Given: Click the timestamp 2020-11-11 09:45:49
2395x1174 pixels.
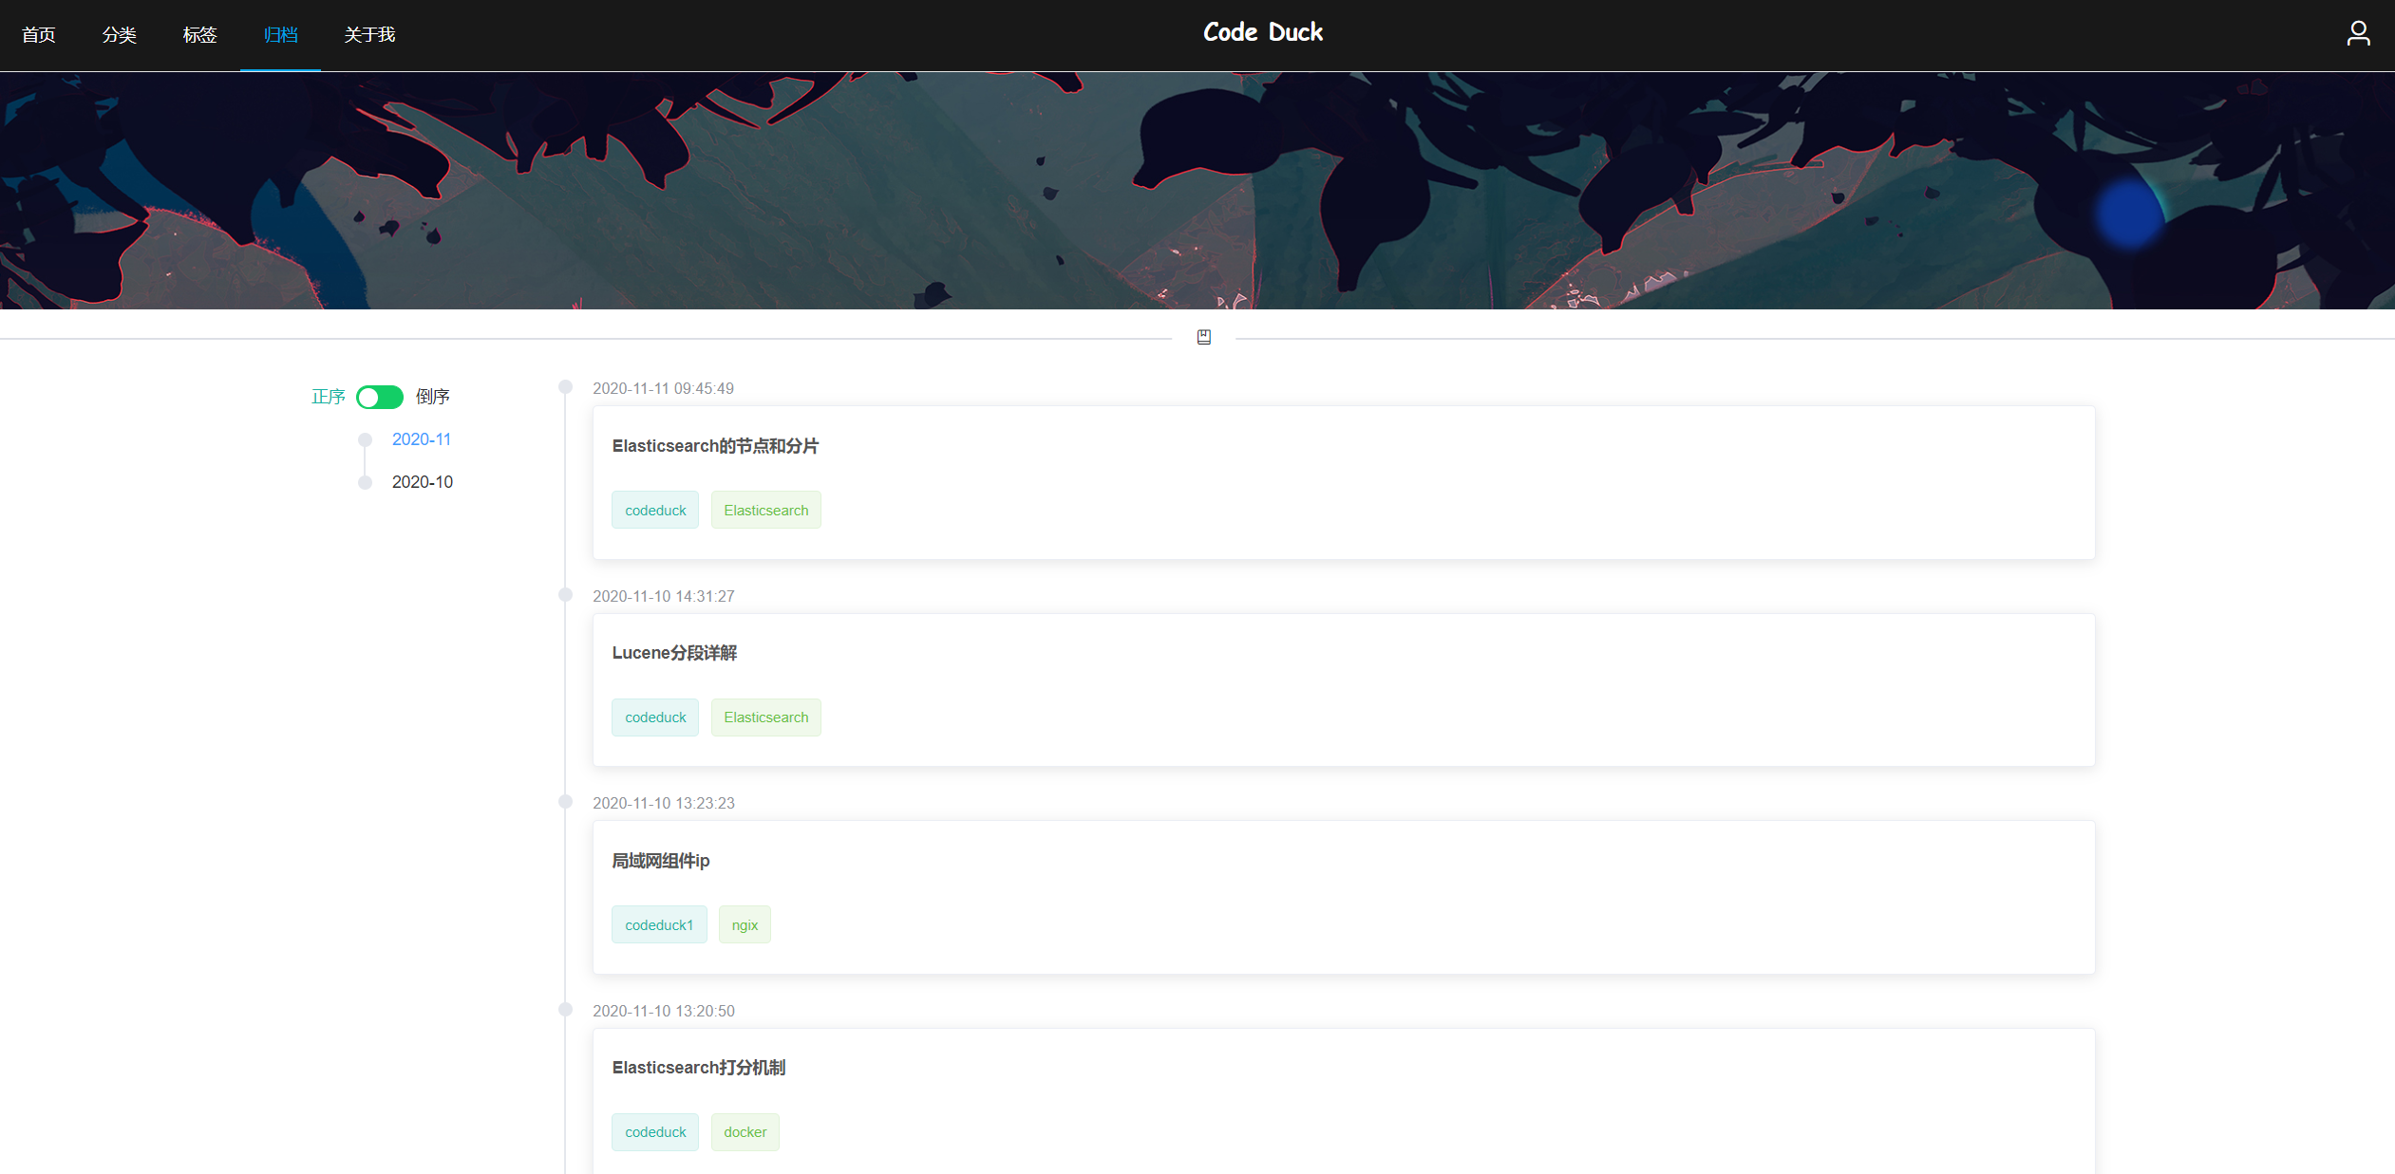Looking at the screenshot, I should [663, 388].
